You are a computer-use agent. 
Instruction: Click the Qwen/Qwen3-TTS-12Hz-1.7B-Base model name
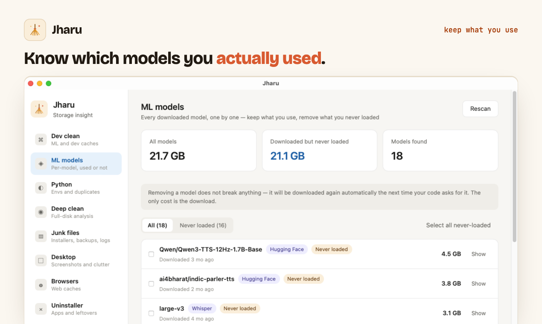click(x=210, y=249)
